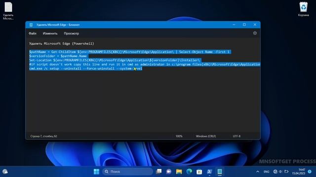The image size is (316, 177).
Task: Open the clock and date 14:47
Action: click(x=299, y=172)
